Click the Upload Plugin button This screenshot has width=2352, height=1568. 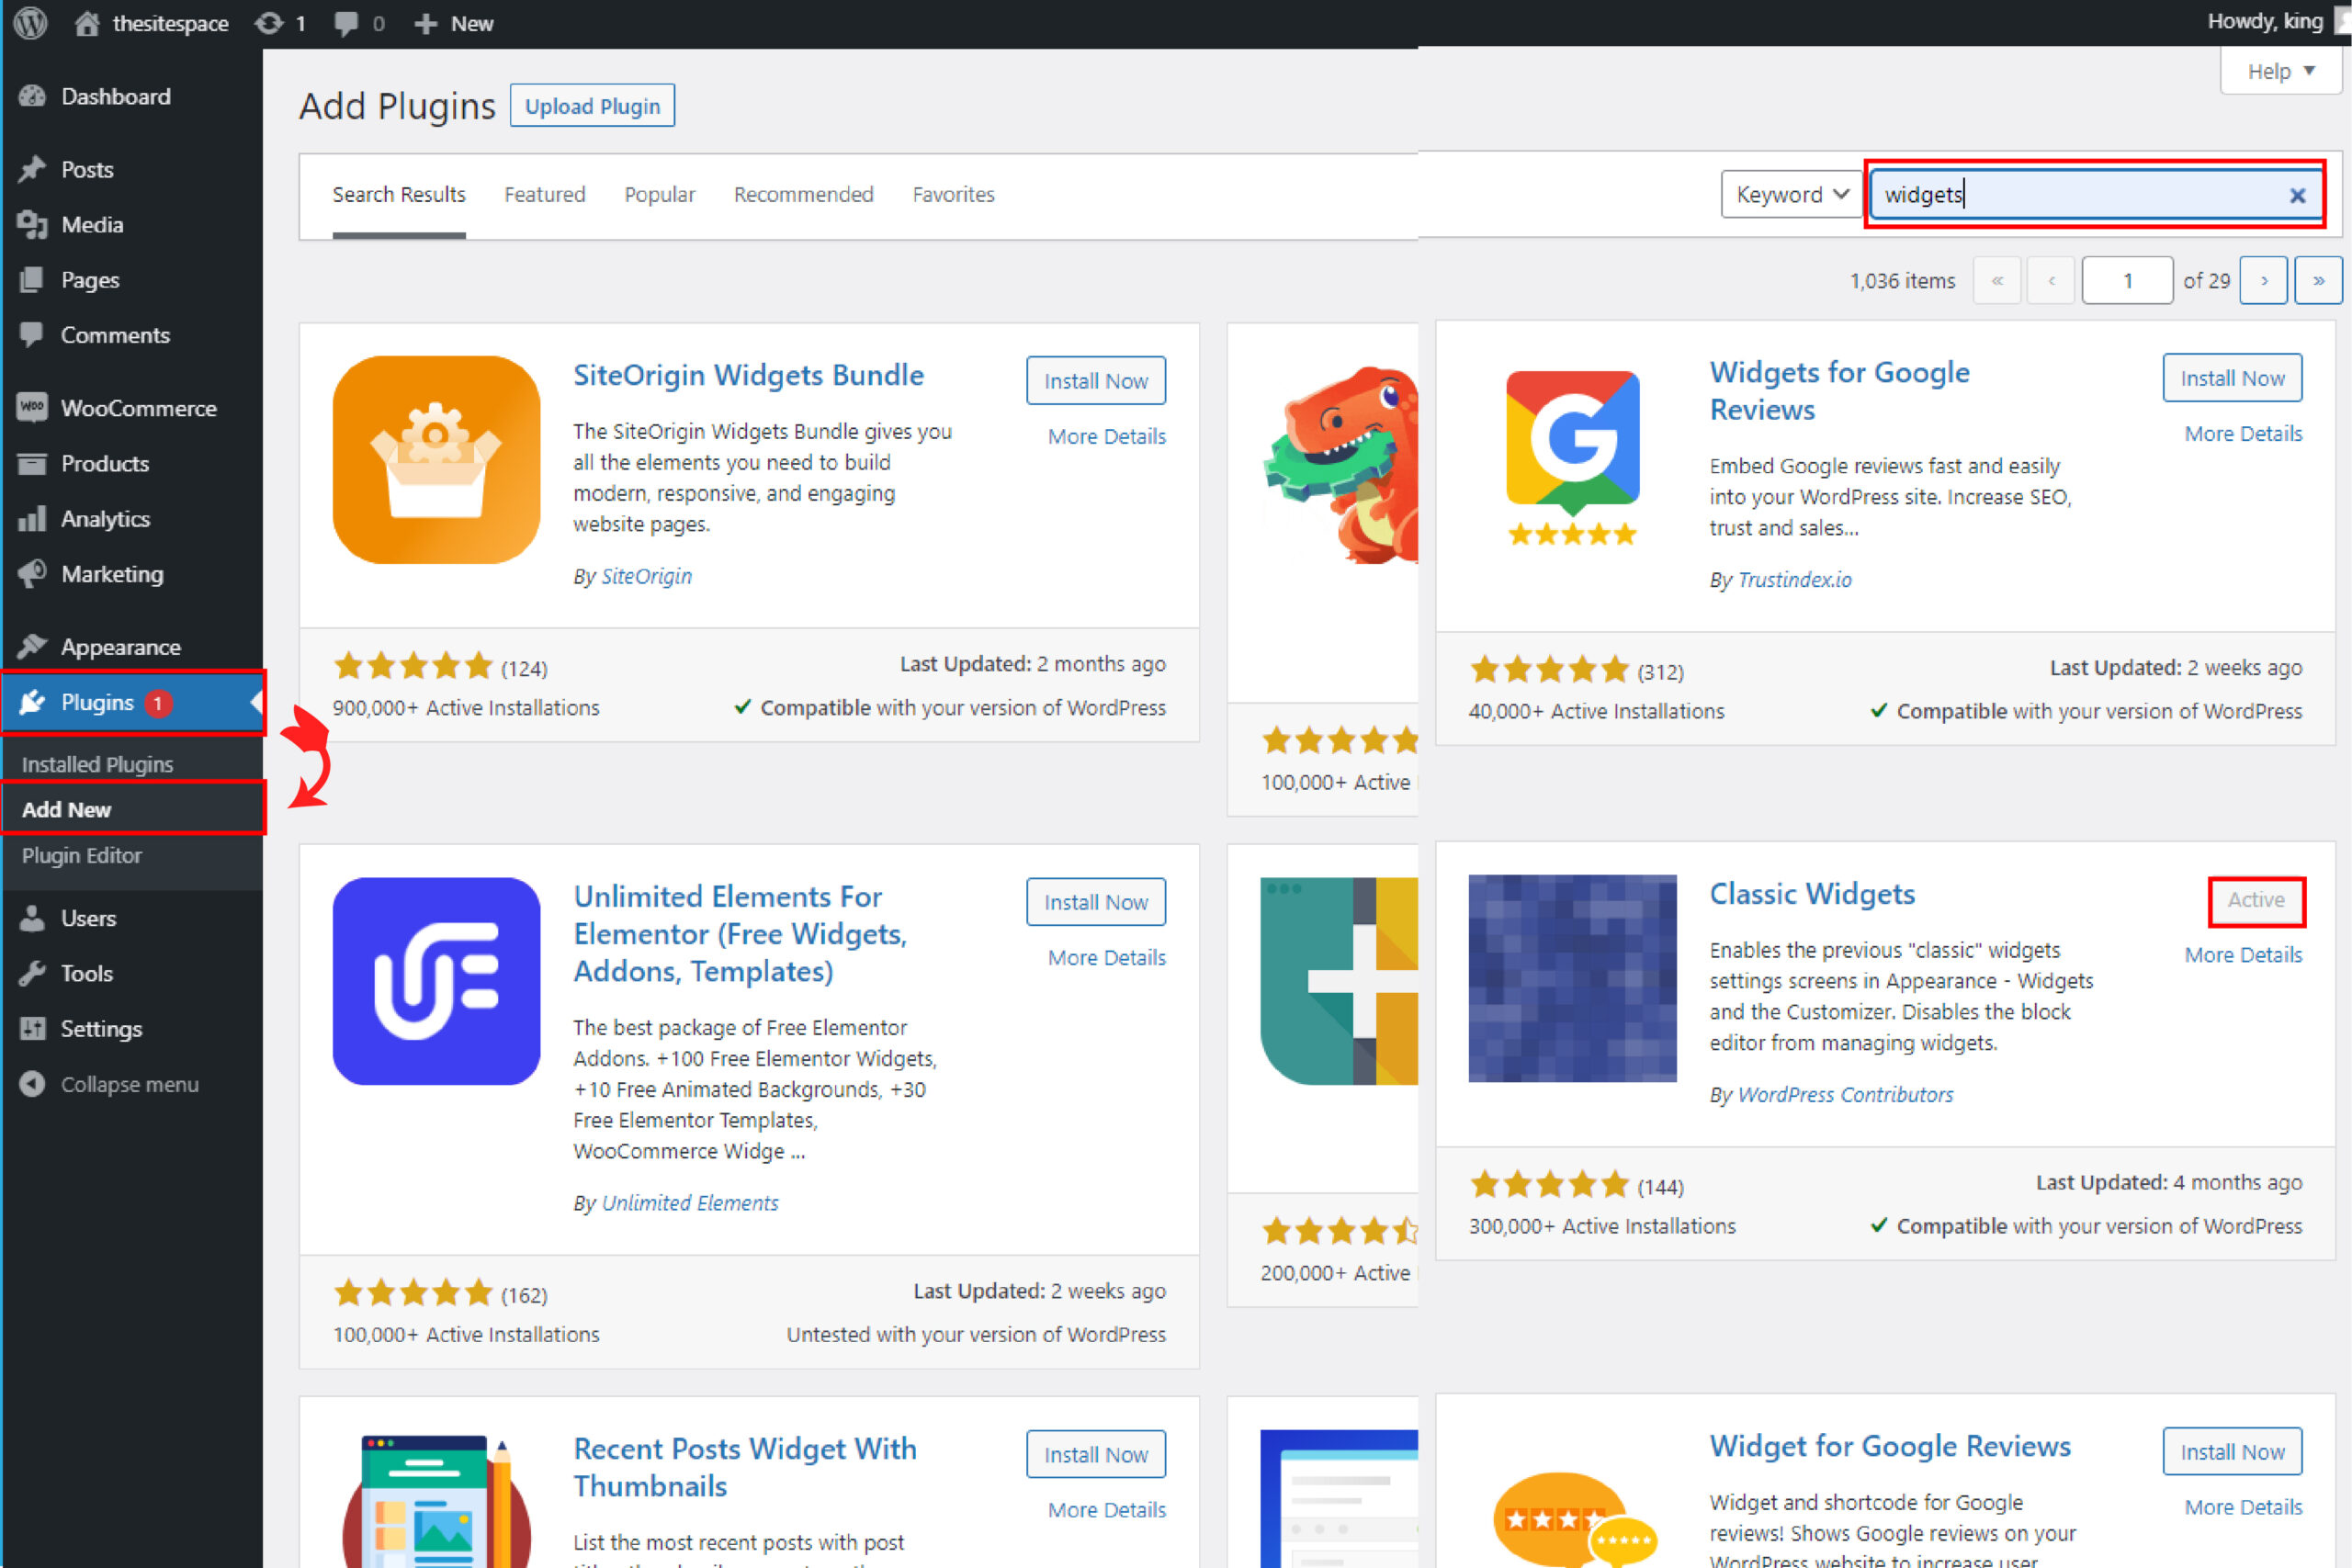592,106
